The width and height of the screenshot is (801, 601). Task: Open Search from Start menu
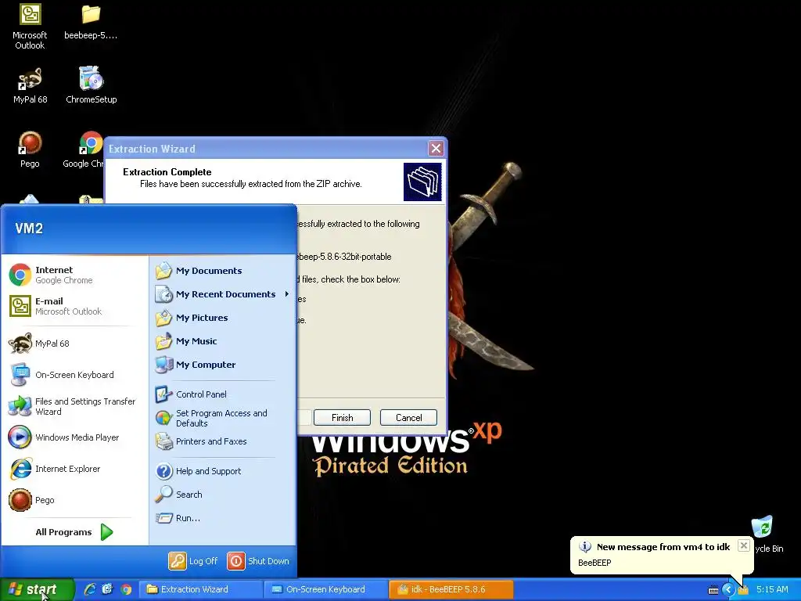pyautogui.click(x=223, y=495)
